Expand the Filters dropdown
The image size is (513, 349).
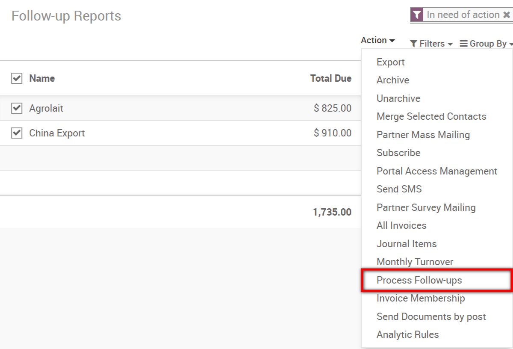coord(431,43)
